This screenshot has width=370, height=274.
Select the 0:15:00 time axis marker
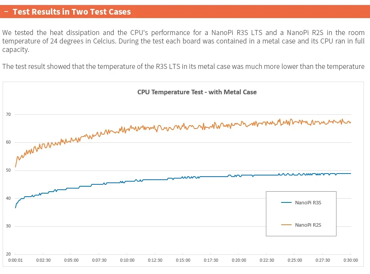click(183, 260)
